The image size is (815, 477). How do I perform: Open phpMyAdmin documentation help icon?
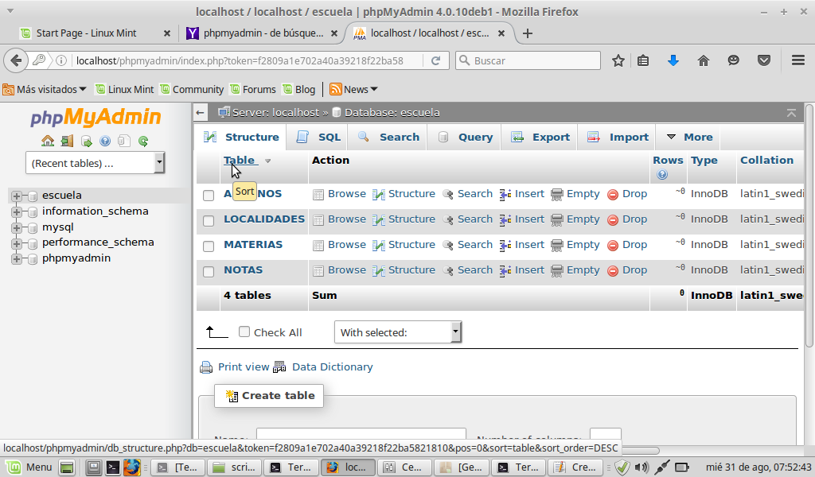coord(105,142)
